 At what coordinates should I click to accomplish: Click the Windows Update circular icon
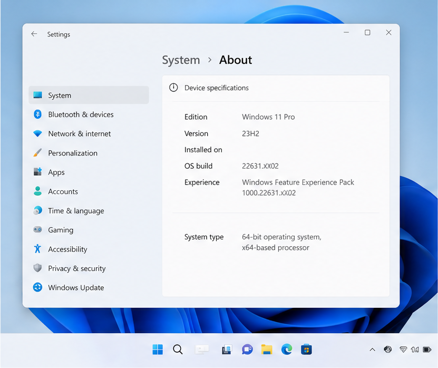point(38,287)
